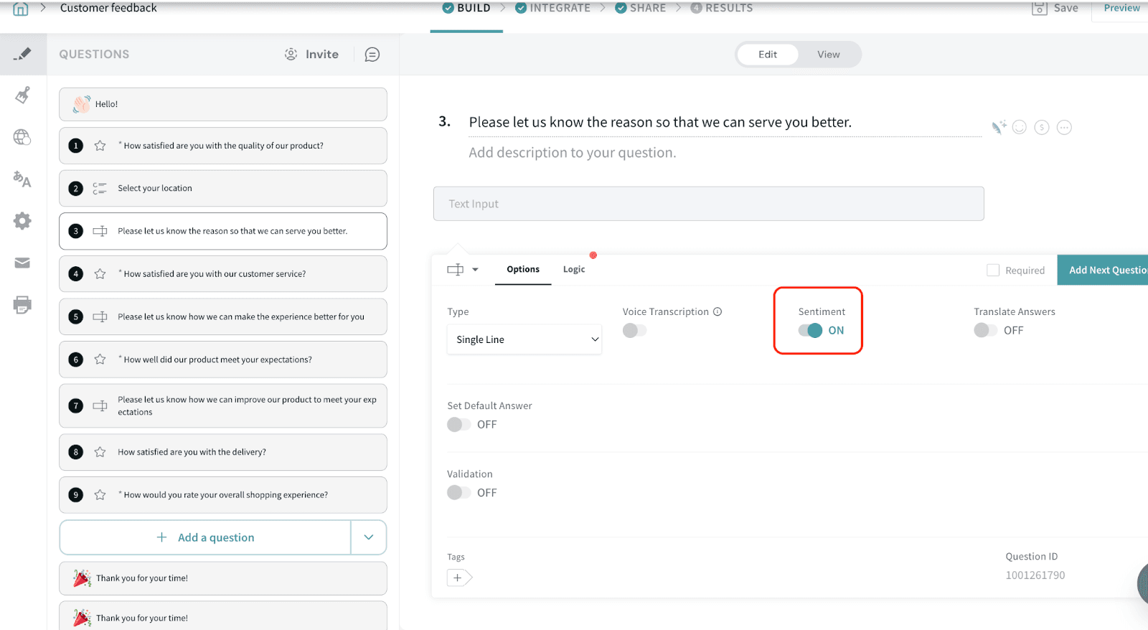This screenshot has height=630, width=1148.
Task: Switch to View mode in Edit/View switch
Action: point(828,55)
